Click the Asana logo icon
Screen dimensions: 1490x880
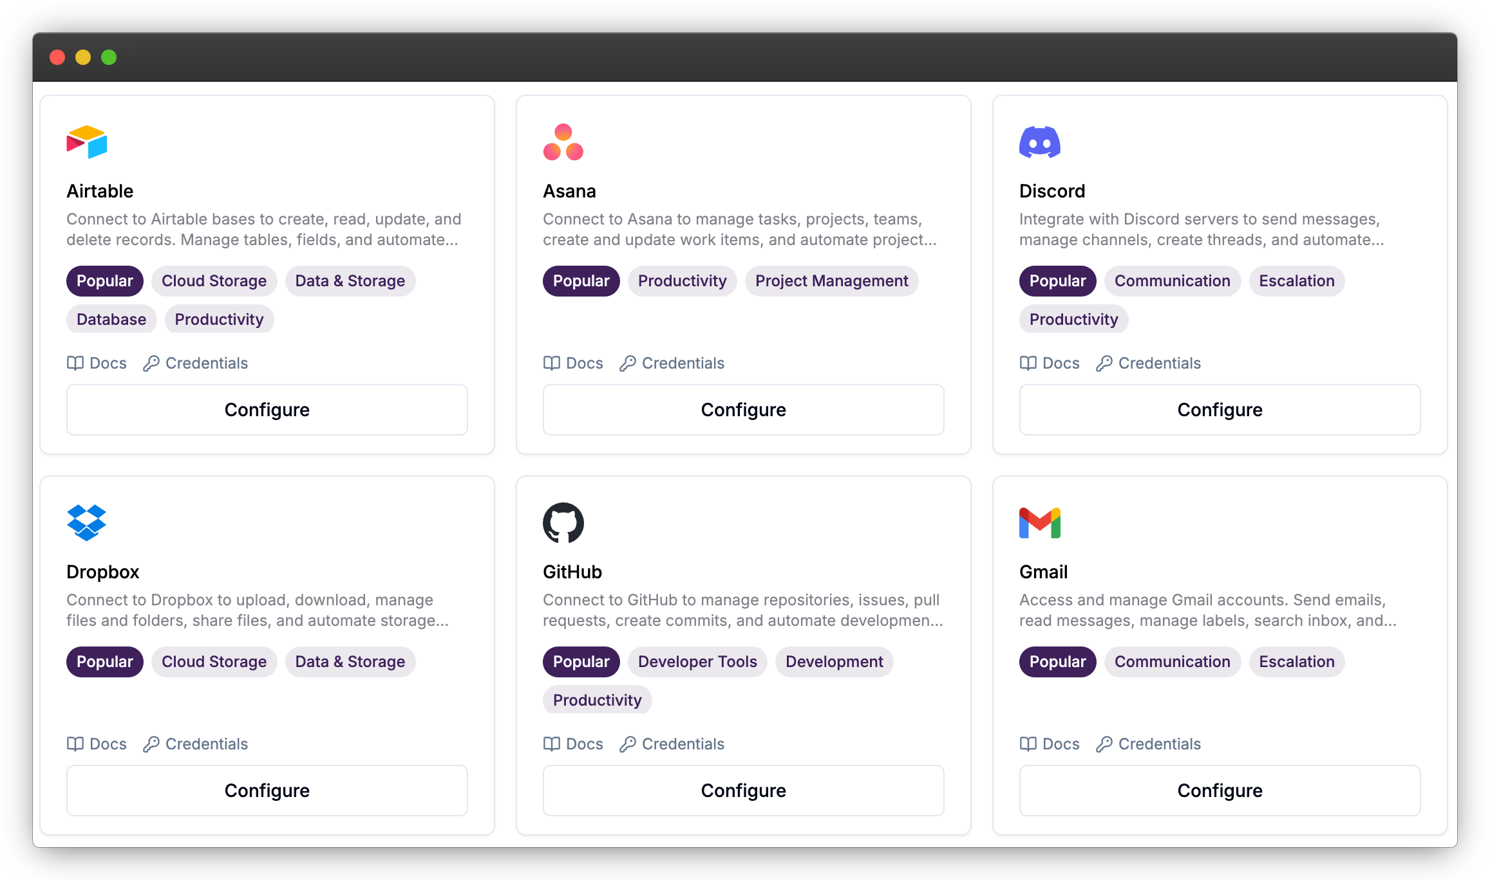[563, 142]
